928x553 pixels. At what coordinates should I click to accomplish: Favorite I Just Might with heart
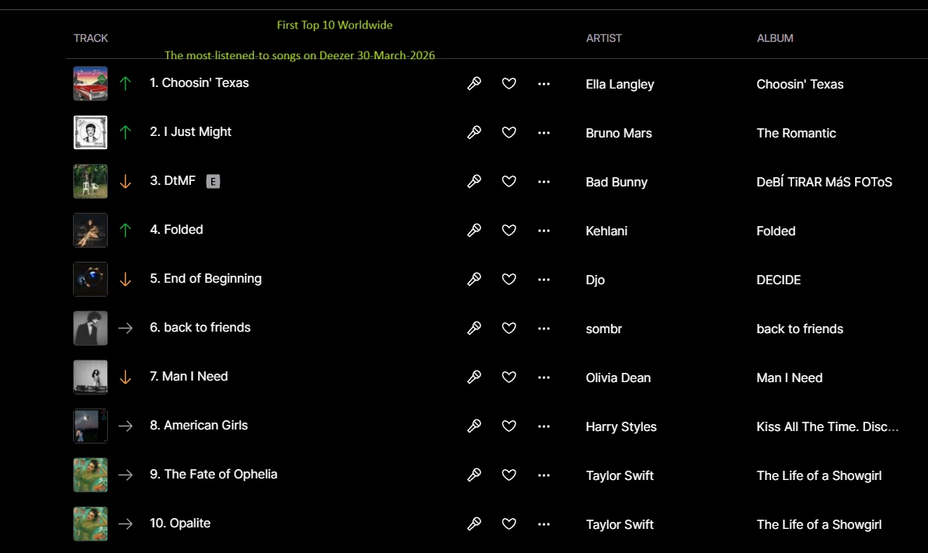[x=509, y=132]
